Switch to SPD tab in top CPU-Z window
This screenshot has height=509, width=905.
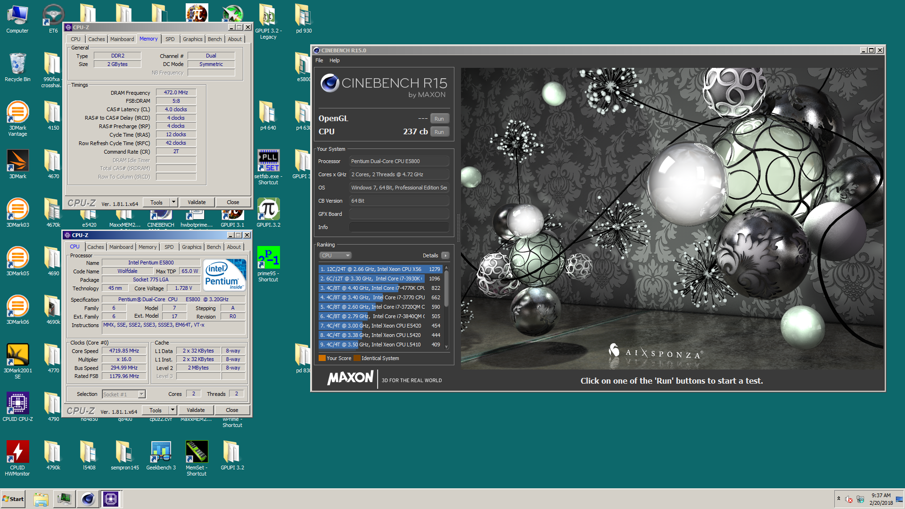tap(170, 39)
